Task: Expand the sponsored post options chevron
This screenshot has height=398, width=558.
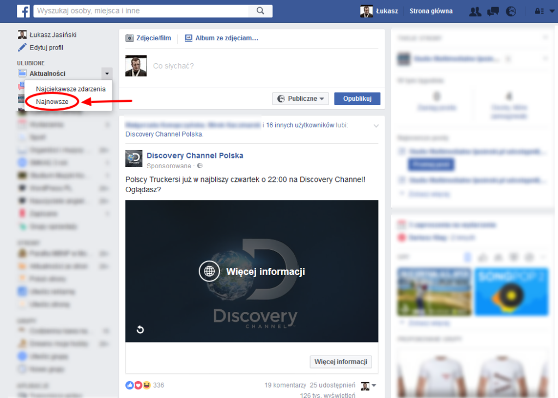Action: click(376, 126)
